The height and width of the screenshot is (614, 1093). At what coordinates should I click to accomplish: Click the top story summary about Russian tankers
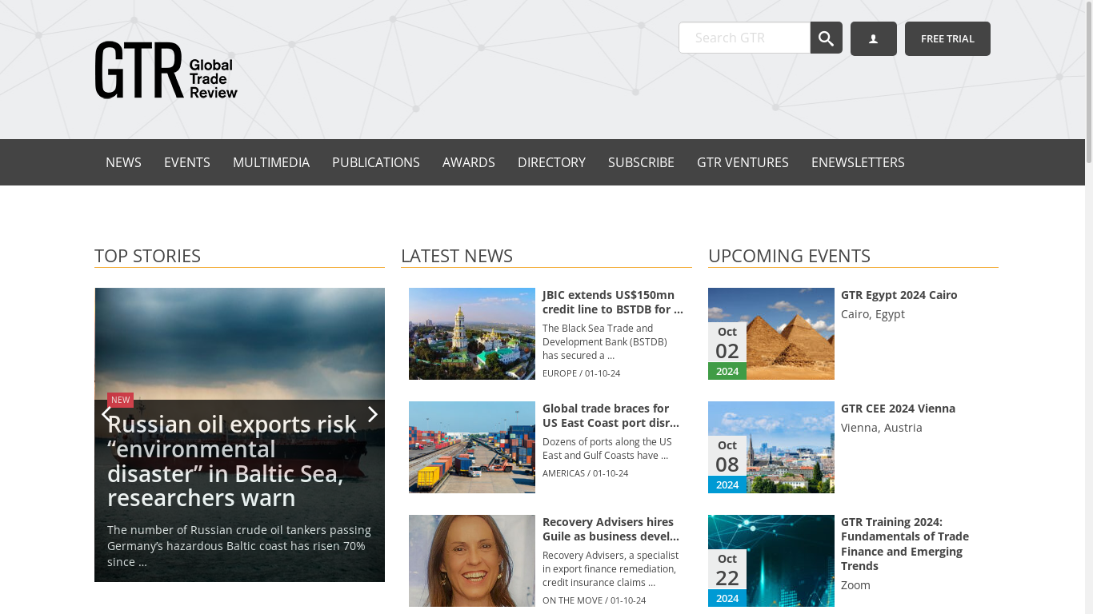point(239,546)
